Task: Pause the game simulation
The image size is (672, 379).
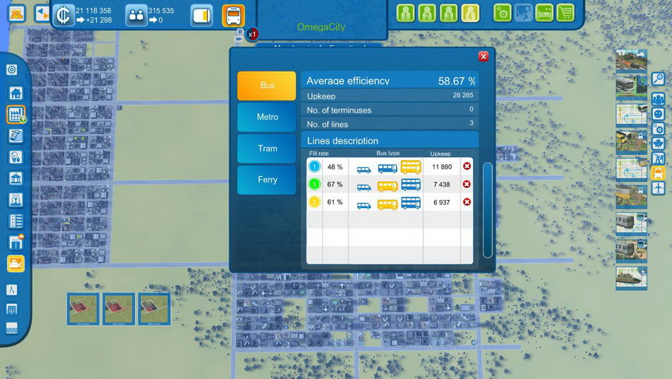Action: tap(240, 32)
